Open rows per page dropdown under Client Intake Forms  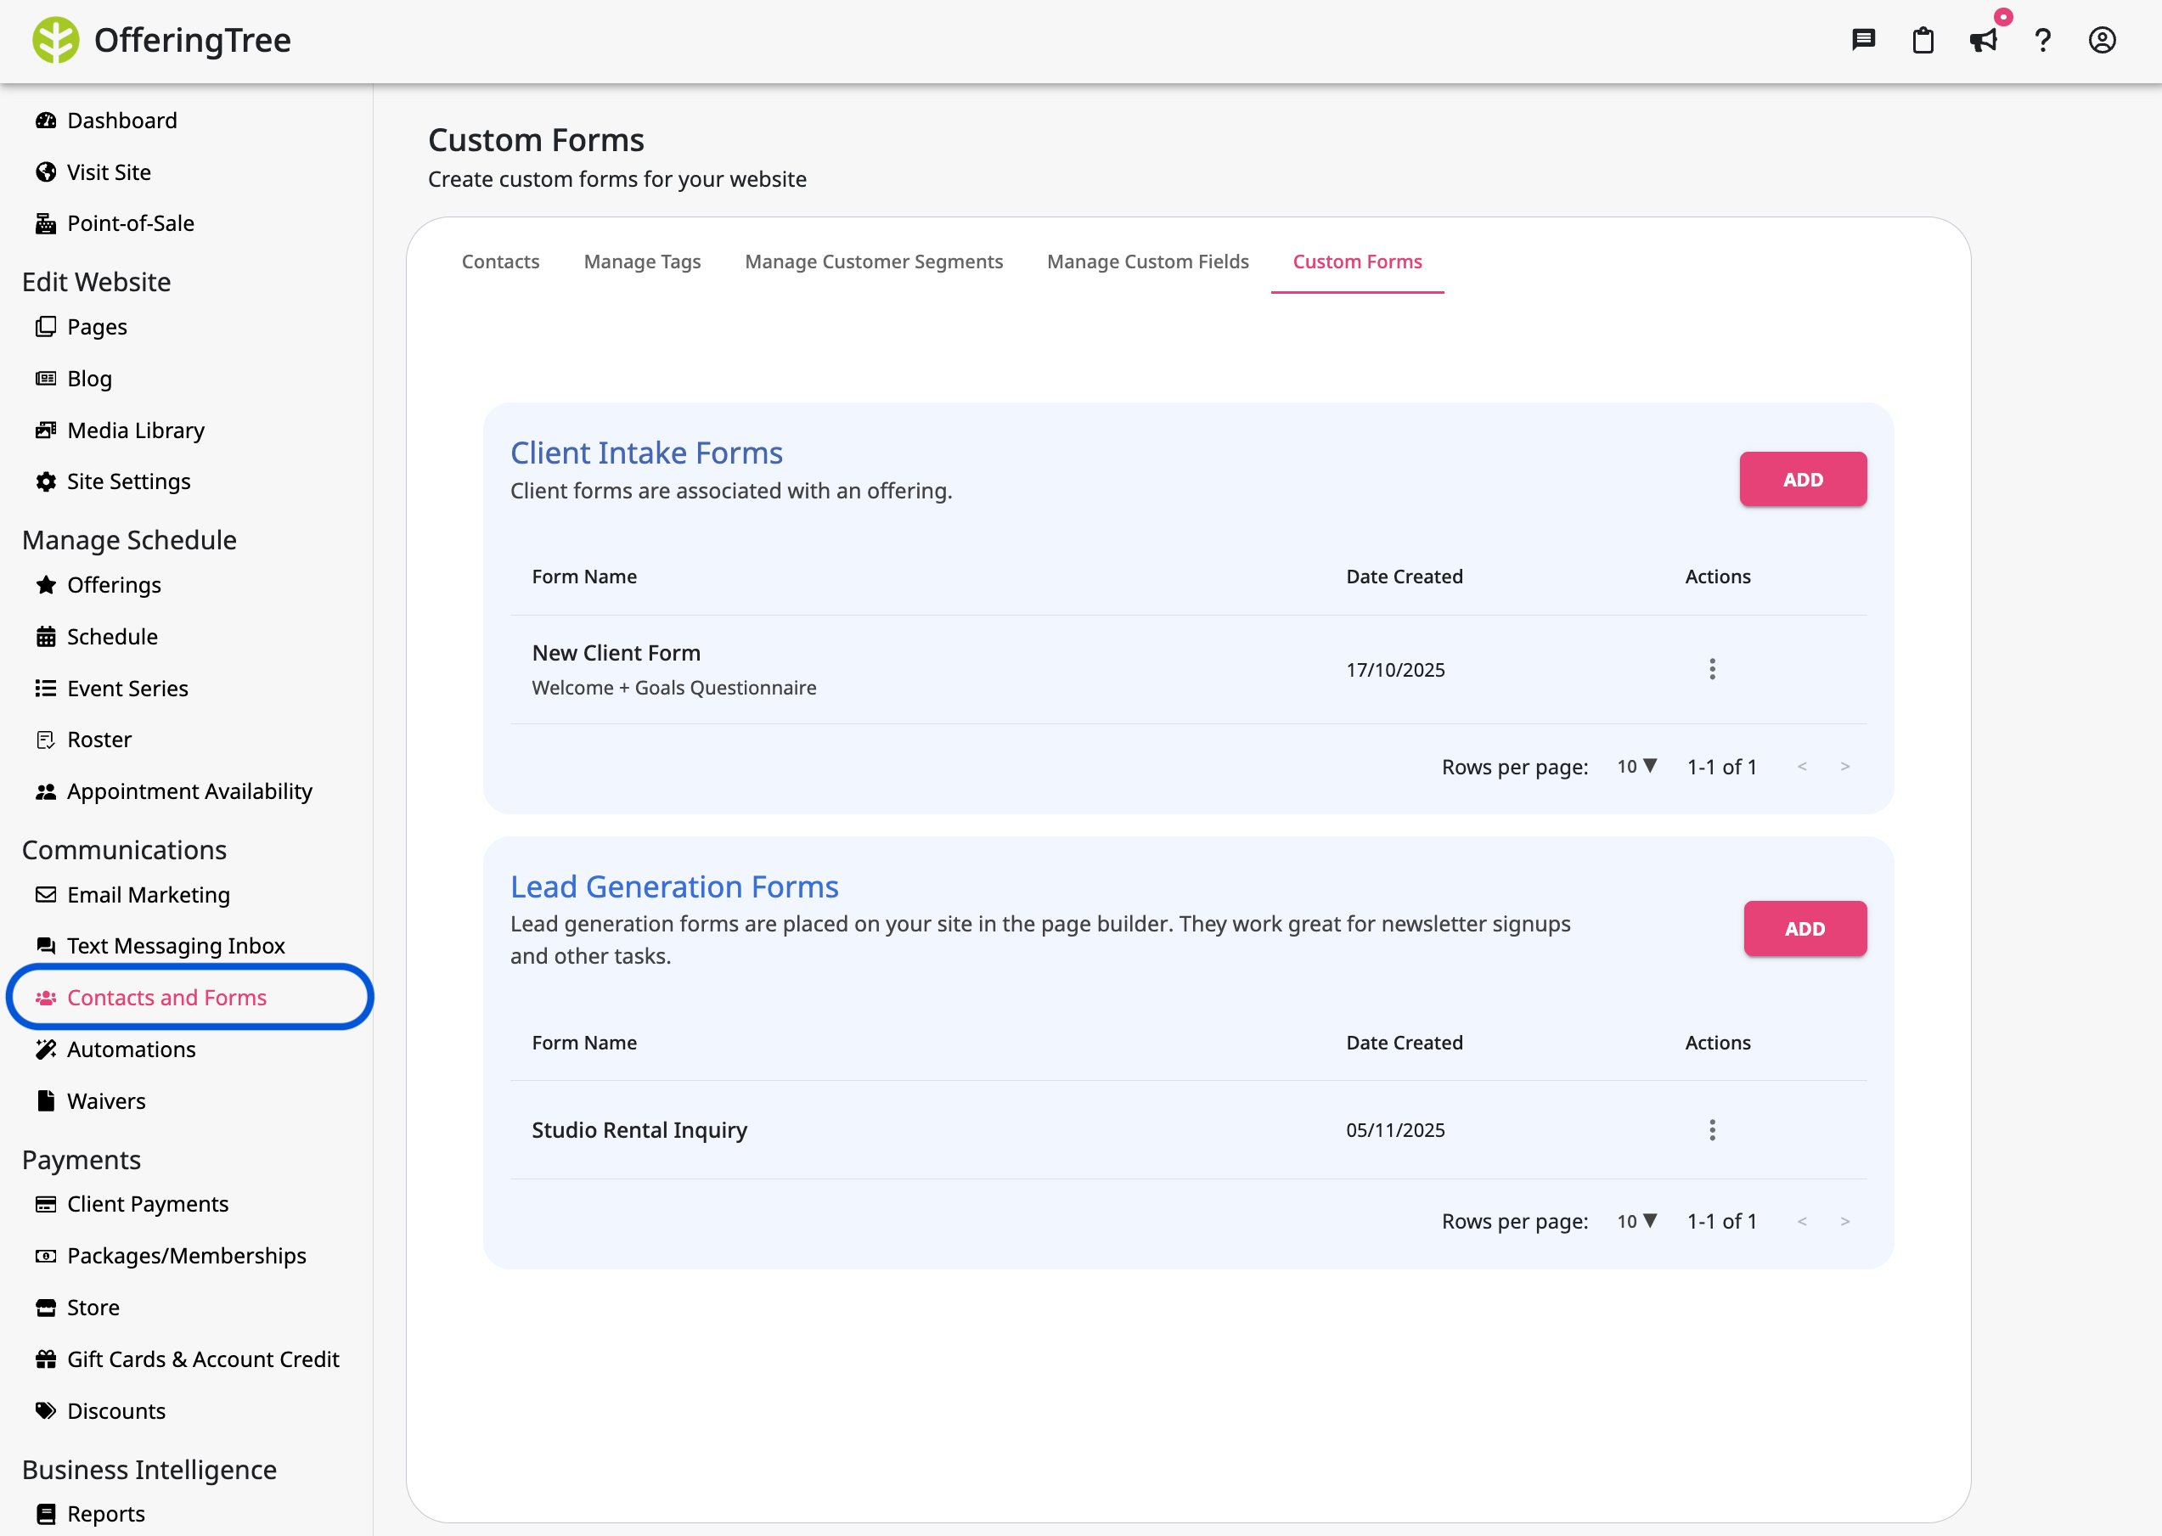[1636, 766]
